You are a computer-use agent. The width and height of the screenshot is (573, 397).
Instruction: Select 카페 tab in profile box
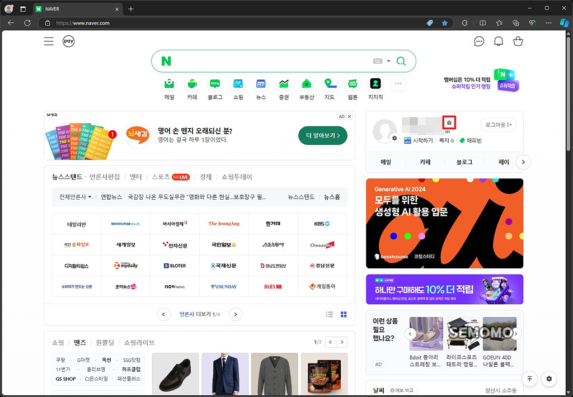[425, 162]
